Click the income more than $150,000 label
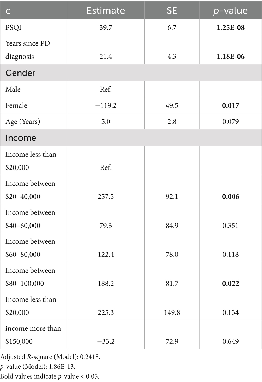Screen dimensions: 262x382 coord(33,335)
